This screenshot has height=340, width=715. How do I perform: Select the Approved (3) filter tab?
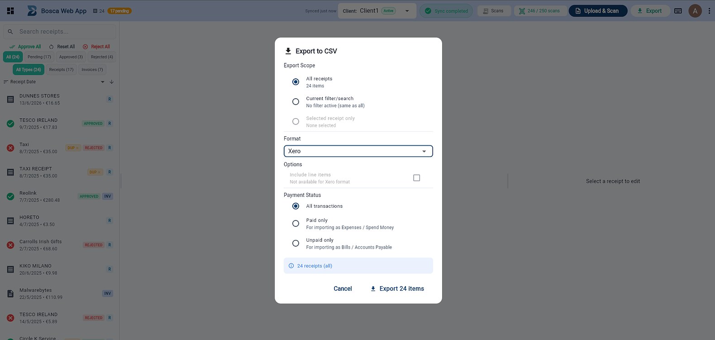tap(71, 57)
